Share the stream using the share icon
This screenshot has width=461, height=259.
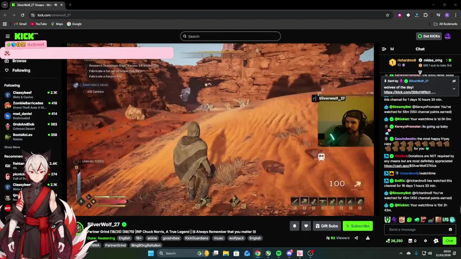(356, 238)
